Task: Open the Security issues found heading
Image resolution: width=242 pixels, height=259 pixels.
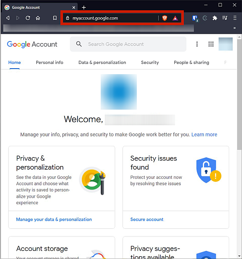Action: (x=154, y=163)
